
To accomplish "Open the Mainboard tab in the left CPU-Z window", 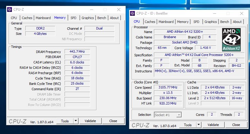I will 43,18.
